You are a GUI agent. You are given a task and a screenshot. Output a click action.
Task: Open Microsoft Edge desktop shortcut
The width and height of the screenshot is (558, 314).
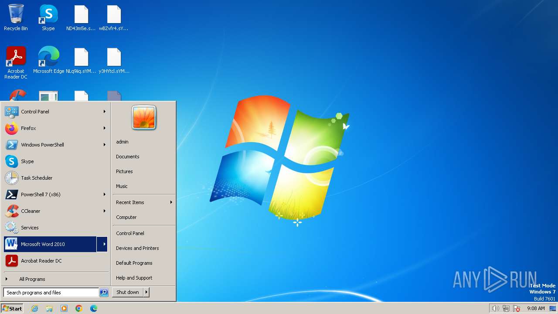pyautogui.click(x=48, y=60)
